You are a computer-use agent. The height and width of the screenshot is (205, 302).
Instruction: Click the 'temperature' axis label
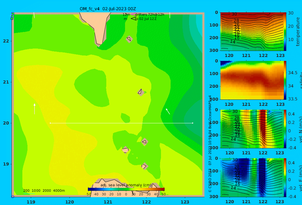tap(298, 32)
